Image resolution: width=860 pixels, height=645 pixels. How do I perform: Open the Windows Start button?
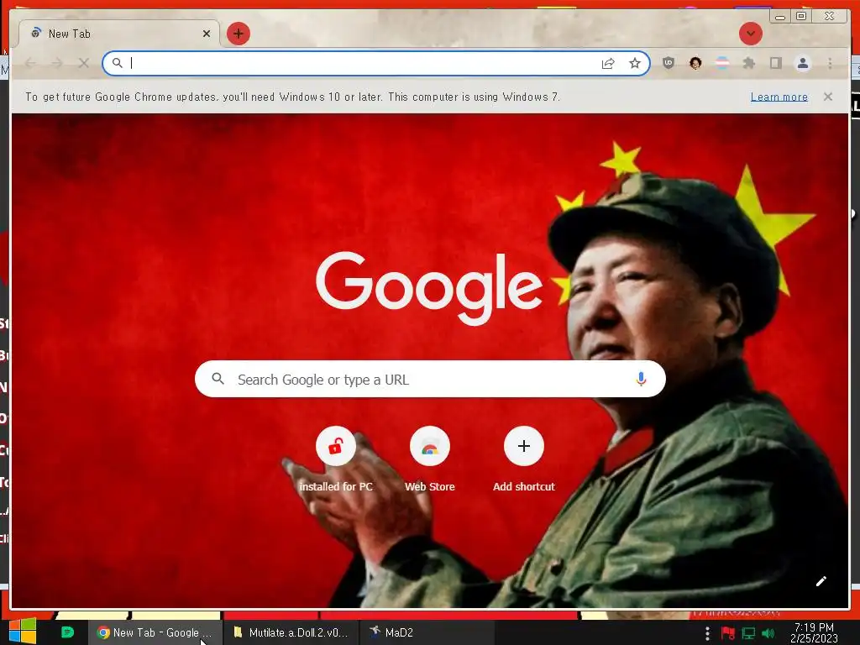click(x=23, y=632)
